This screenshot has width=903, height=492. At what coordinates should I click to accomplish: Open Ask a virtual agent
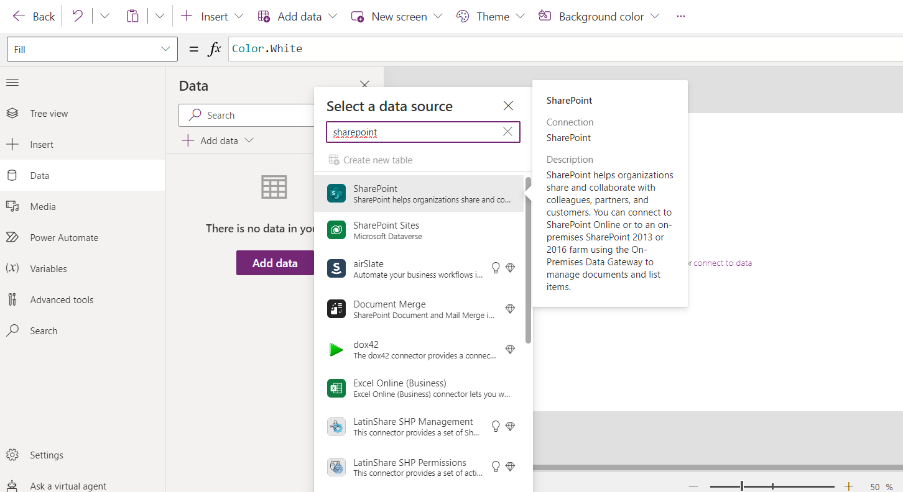(83, 486)
